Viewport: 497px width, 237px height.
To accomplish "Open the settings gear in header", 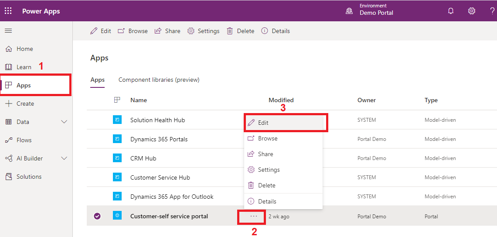I will click(x=472, y=11).
